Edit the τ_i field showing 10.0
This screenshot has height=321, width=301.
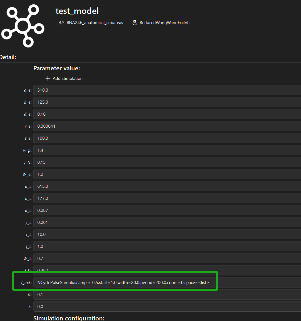tap(167, 234)
